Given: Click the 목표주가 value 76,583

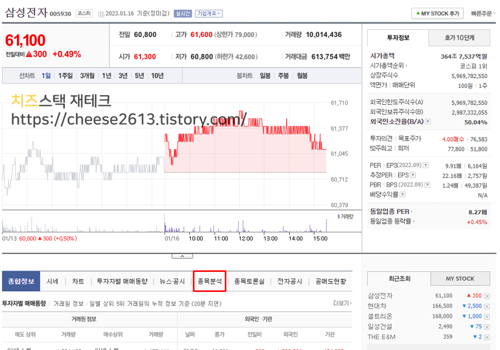Looking at the screenshot, I should [x=479, y=139].
